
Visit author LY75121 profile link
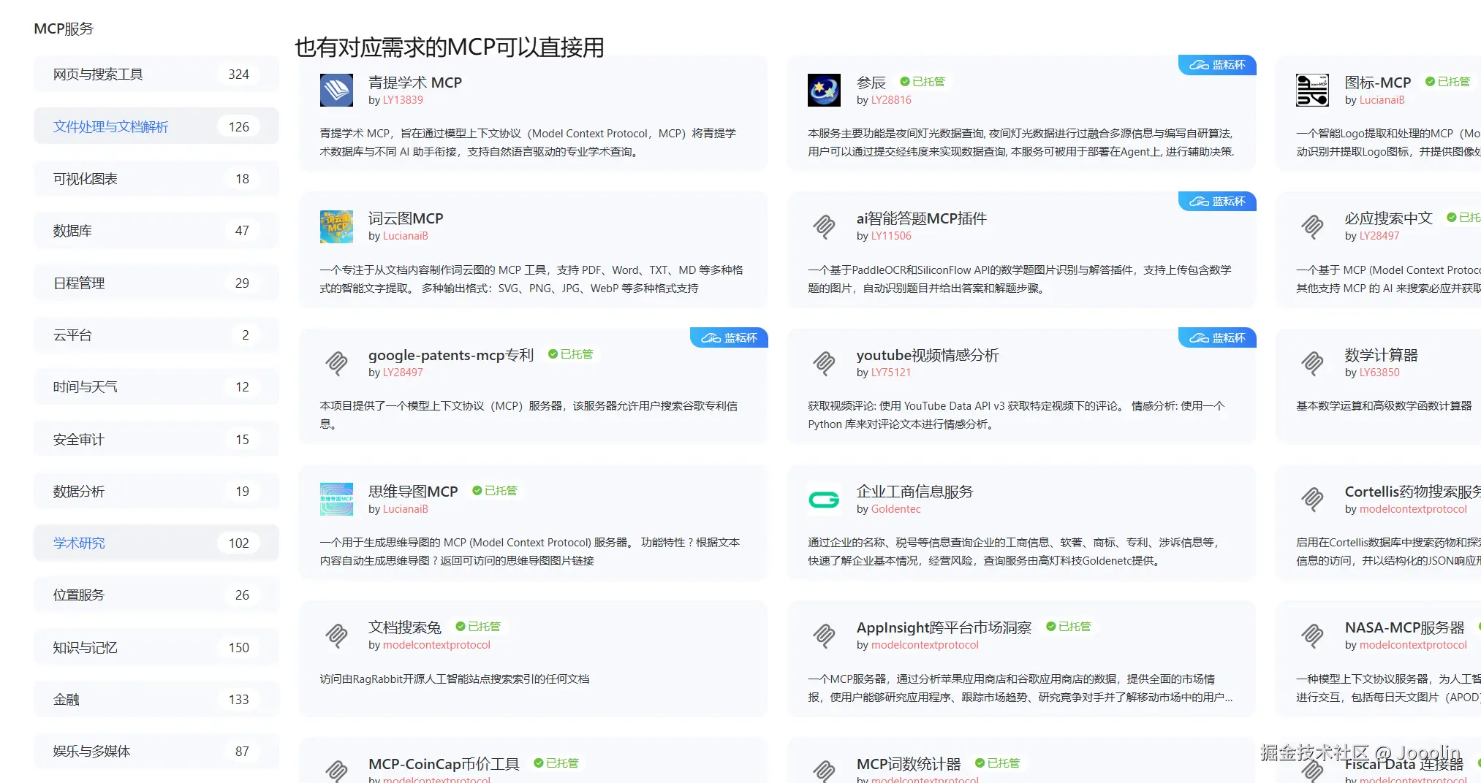[891, 373]
